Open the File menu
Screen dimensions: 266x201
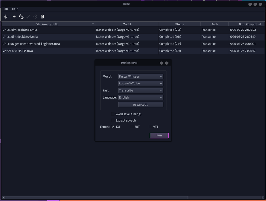tap(6, 9)
